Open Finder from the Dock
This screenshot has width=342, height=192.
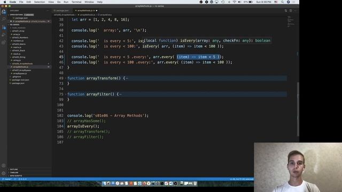coord(104,183)
